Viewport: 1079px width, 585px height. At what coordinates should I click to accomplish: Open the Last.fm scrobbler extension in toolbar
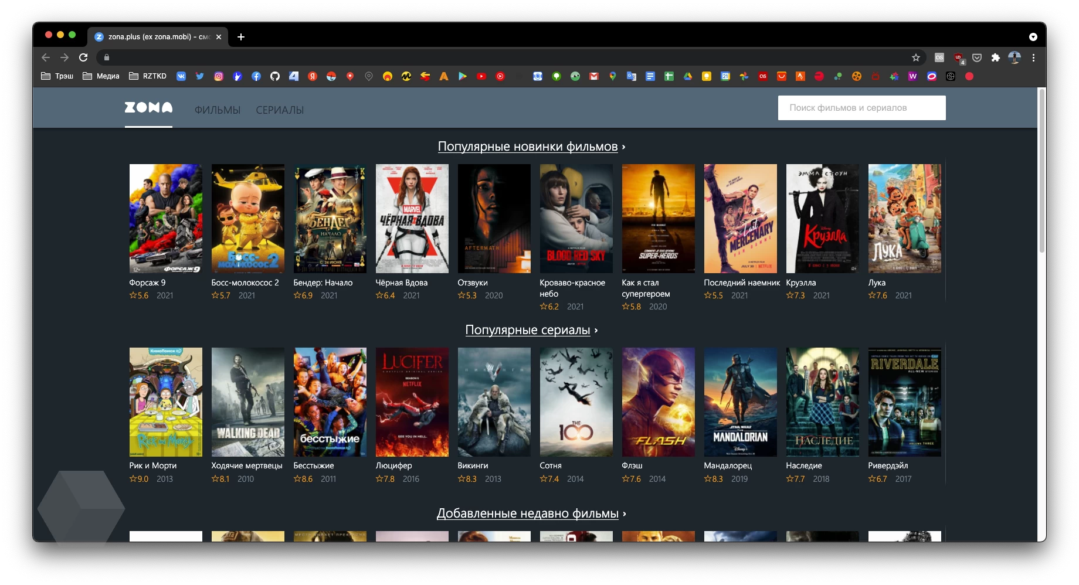coord(939,57)
